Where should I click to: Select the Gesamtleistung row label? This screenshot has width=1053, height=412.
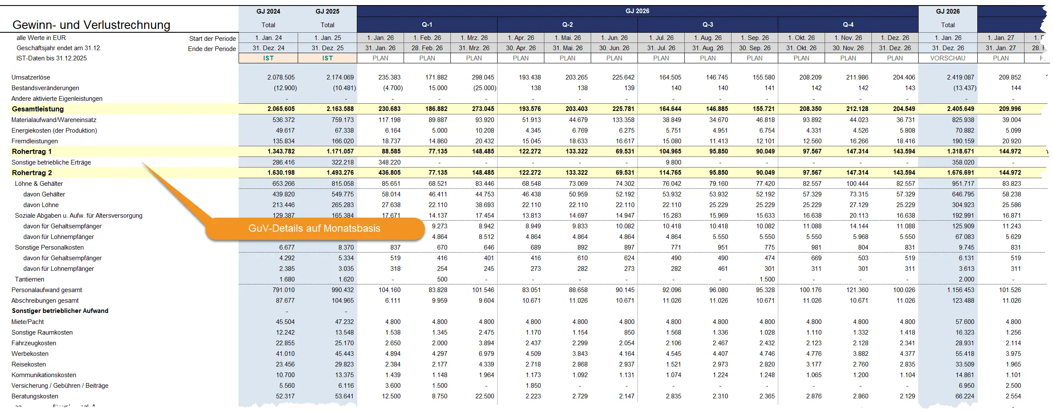coord(38,109)
